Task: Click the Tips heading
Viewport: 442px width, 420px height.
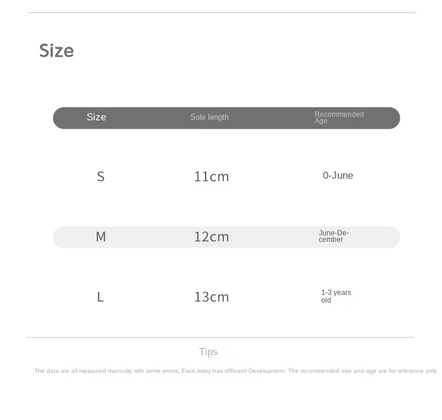Action: [208, 352]
